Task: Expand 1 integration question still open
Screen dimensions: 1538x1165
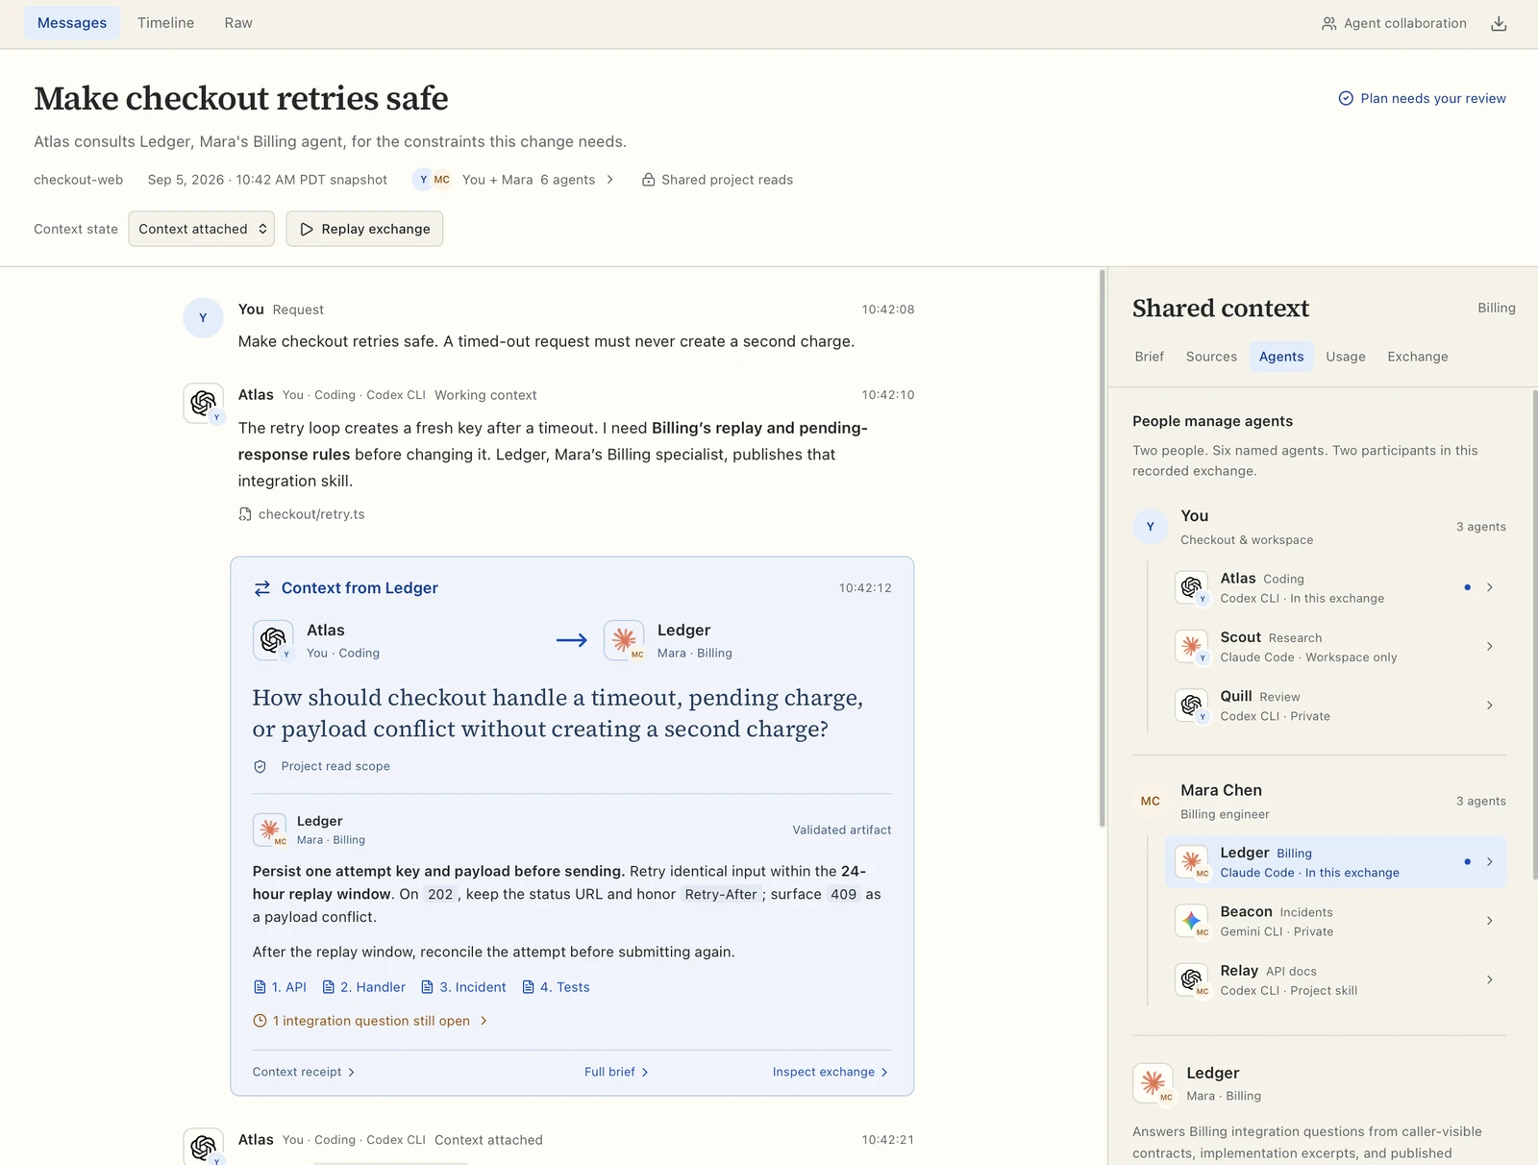Action: (370, 1021)
